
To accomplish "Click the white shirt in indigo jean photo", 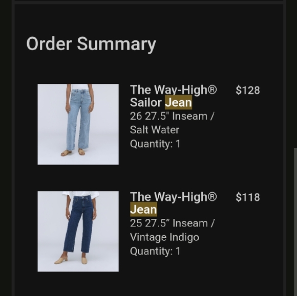I will pyautogui.click(x=81, y=194).
